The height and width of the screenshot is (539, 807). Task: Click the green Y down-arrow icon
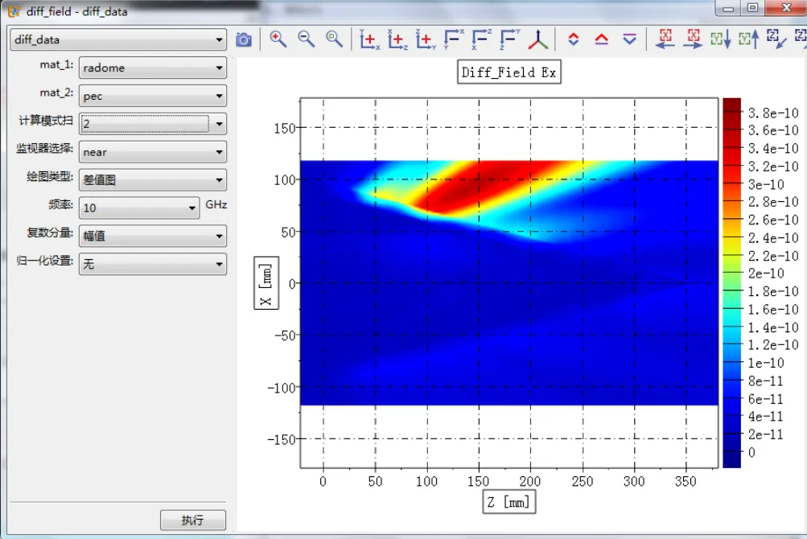pyautogui.click(x=720, y=39)
